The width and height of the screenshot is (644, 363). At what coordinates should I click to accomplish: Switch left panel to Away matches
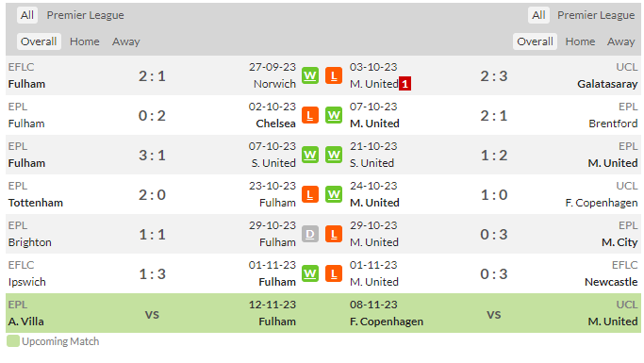[126, 41]
